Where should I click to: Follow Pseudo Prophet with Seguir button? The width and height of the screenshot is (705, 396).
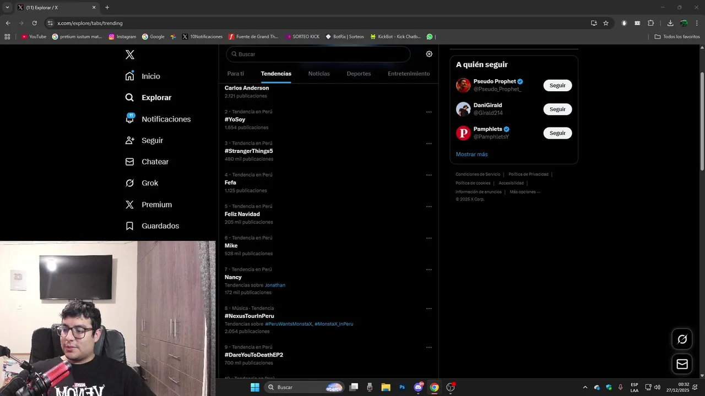(x=557, y=85)
